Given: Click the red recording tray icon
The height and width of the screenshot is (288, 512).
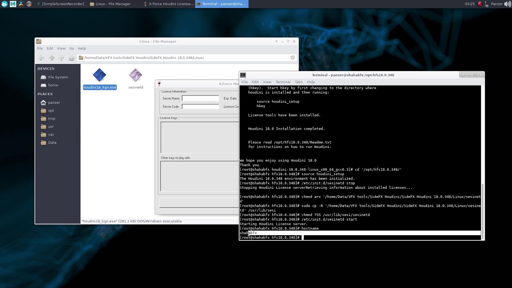Looking at the screenshot, I should pos(480,4).
